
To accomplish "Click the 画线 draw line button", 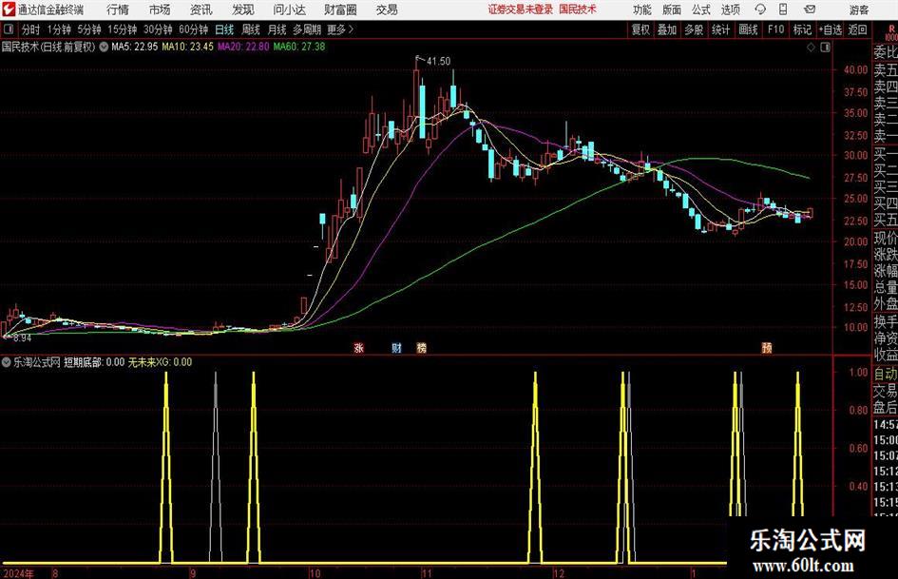I will pos(748,29).
